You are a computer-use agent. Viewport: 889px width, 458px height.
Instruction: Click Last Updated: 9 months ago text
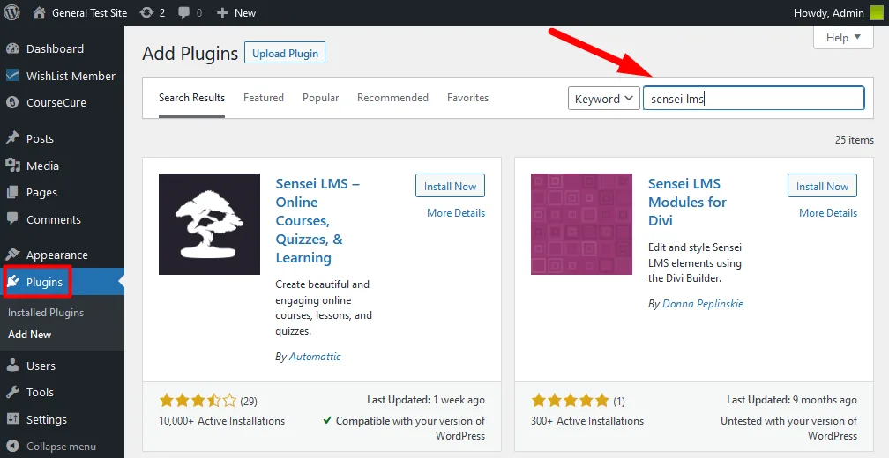click(x=791, y=400)
